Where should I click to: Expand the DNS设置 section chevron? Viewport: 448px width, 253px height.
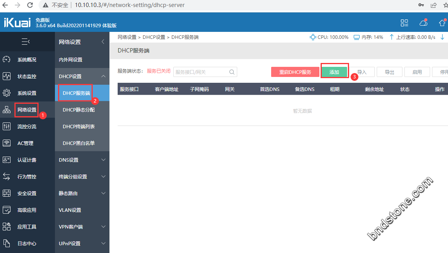pyautogui.click(x=103, y=160)
